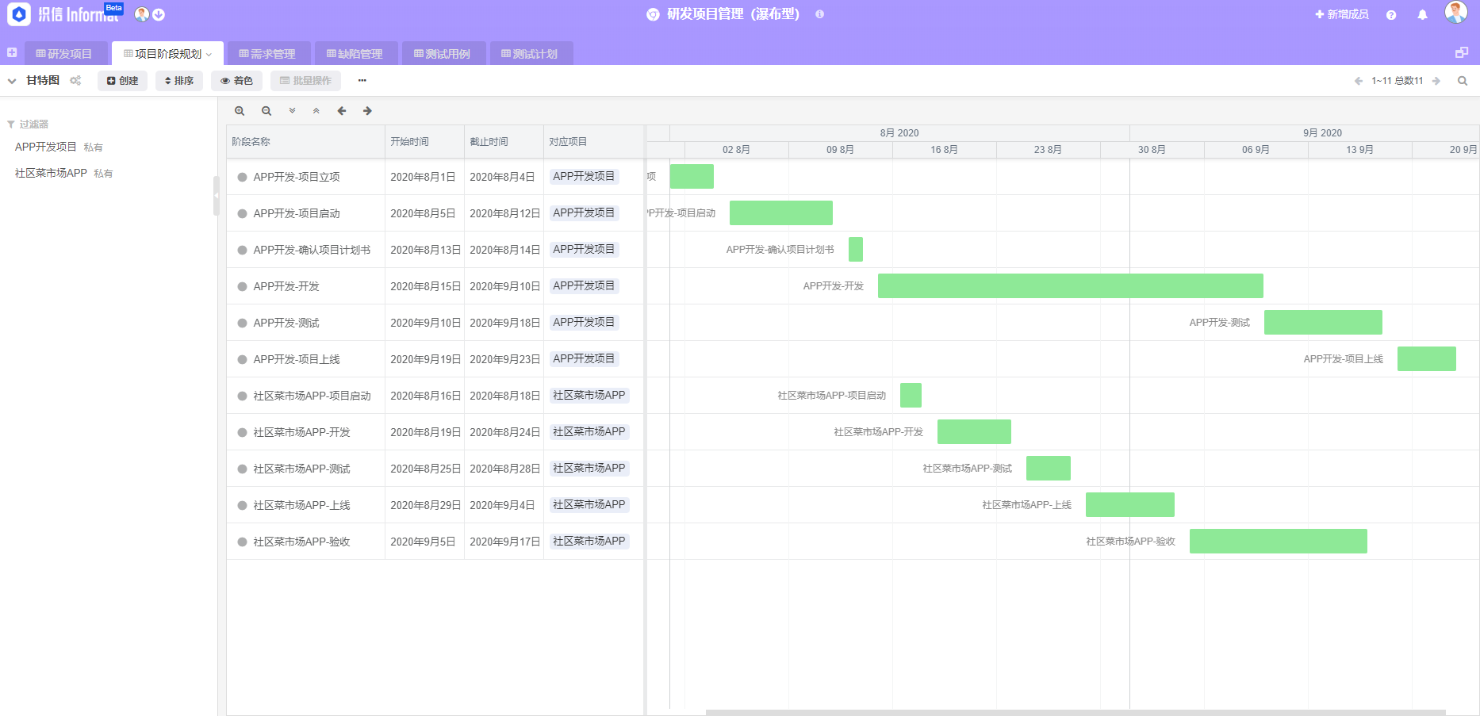The image size is (1480, 716).
Task: Click the 社区菜市场APP tag in the 上线 row
Action: coord(589,504)
